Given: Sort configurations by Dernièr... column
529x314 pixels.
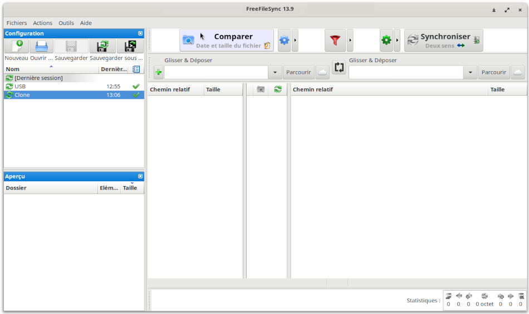Looking at the screenshot, I should [x=114, y=69].
